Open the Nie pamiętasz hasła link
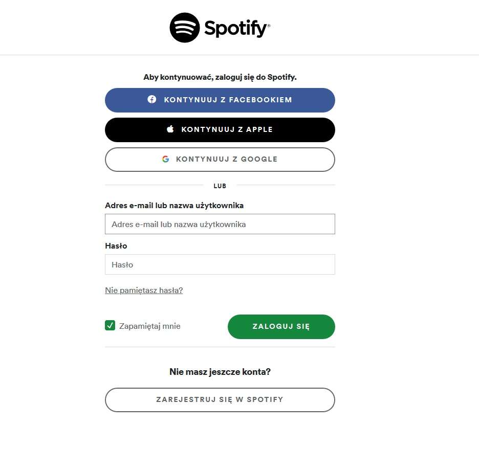Image resolution: width=479 pixels, height=470 pixels. point(143,289)
